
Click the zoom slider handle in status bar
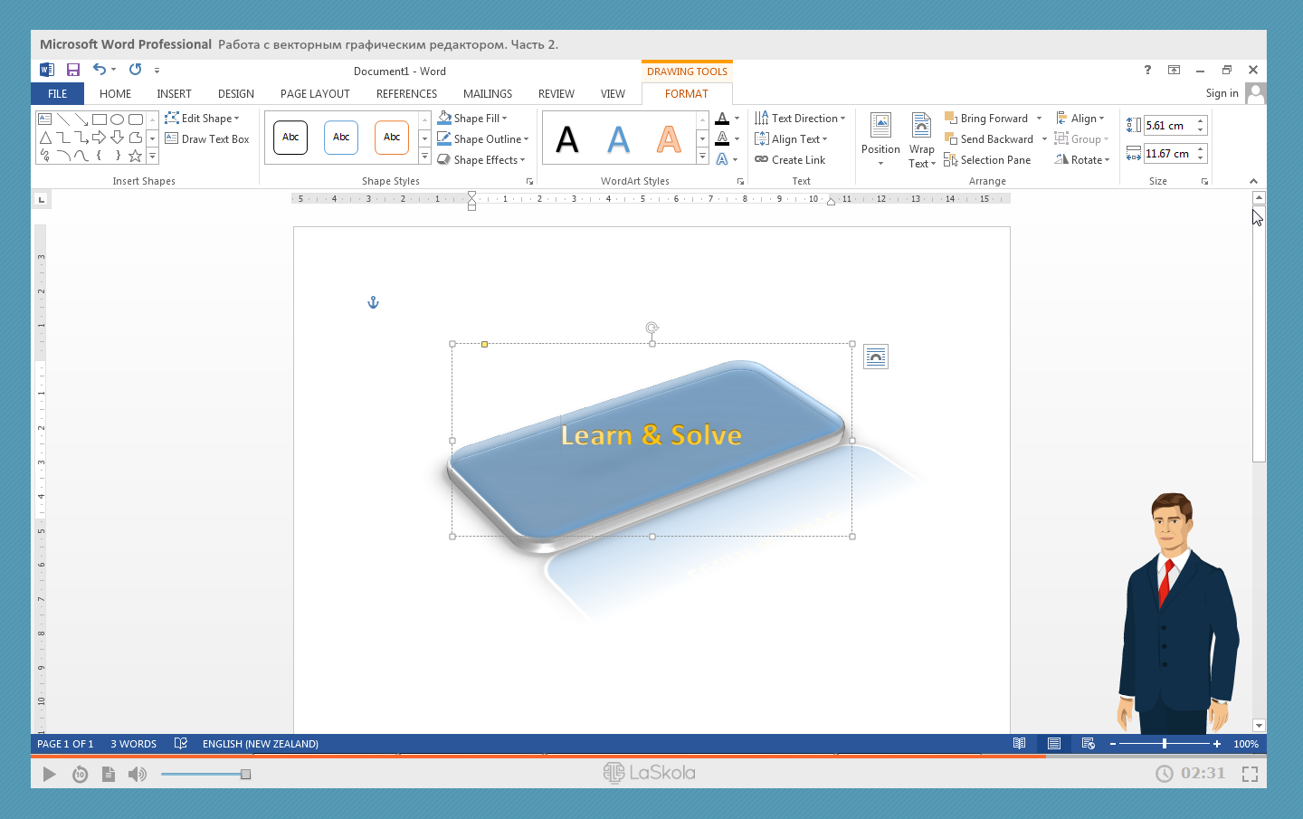coord(1164,744)
